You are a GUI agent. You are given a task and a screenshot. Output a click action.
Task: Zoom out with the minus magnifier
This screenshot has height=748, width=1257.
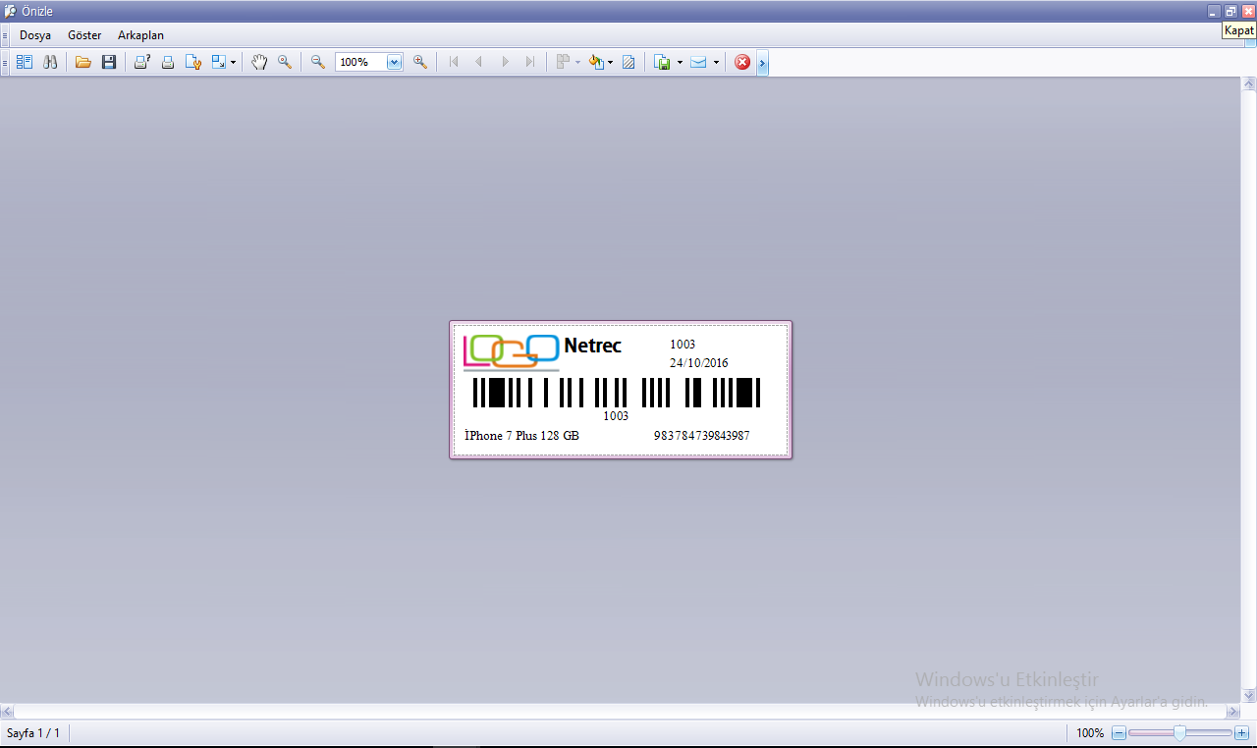coord(318,62)
